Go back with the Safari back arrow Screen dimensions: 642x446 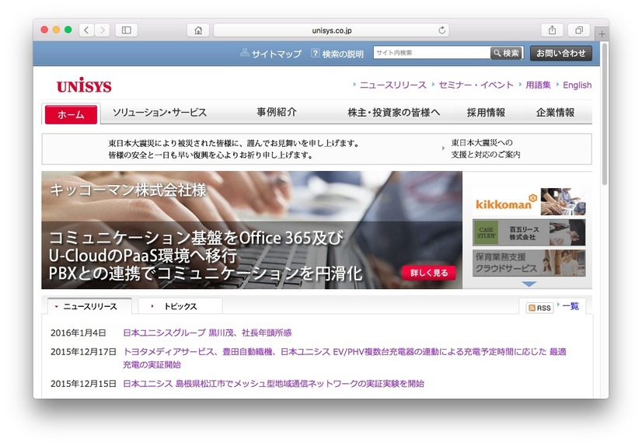pyautogui.click(x=86, y=30)
